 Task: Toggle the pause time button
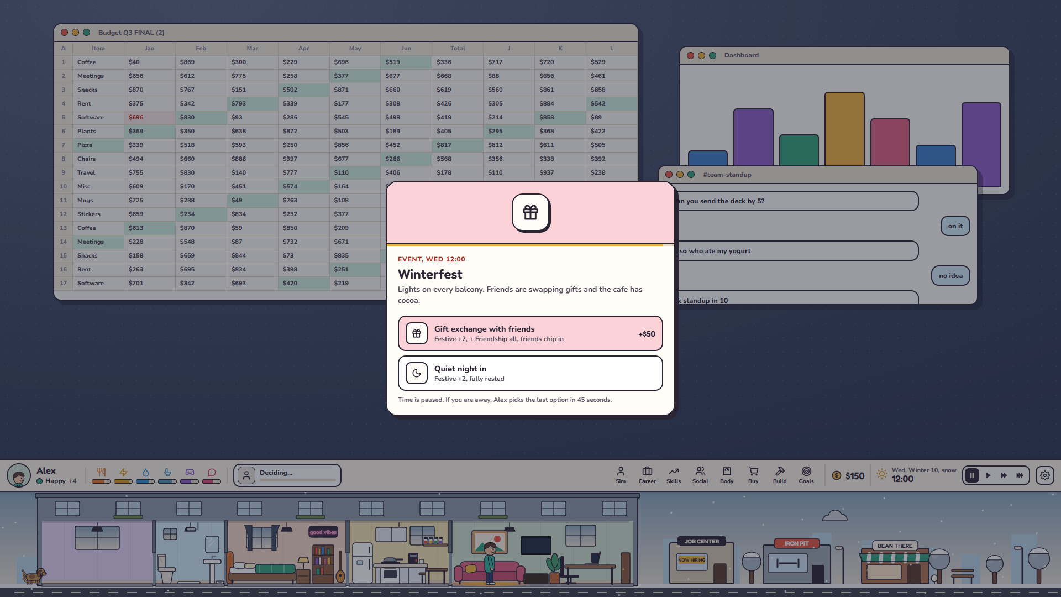tap(972, 475)
